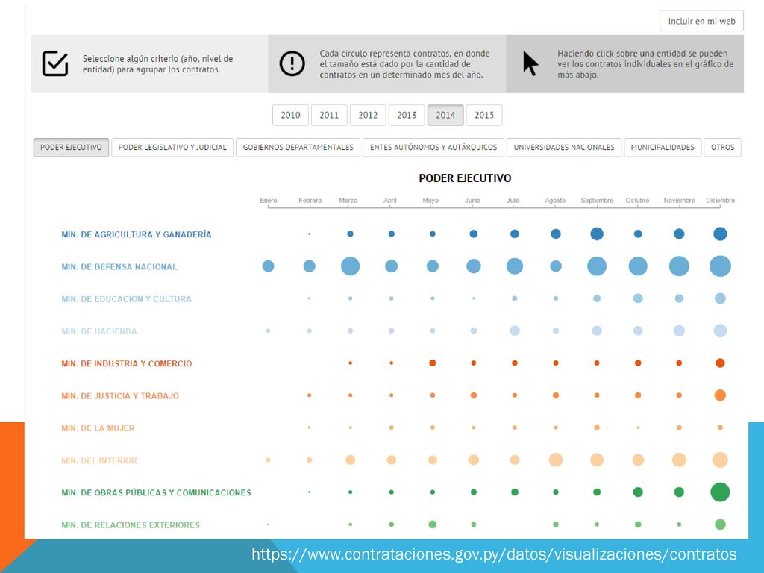Click Defensa Nacional March contracts circle
Image resolution: width=764 pixels, height=573 pixels.
click(351, 266)
